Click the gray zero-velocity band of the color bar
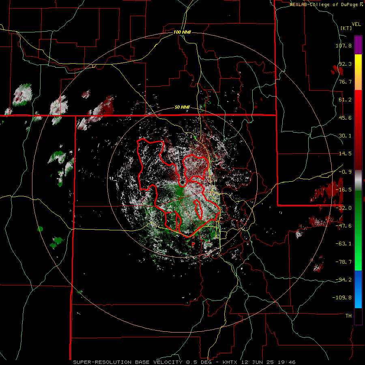Viewport: 365px width, 365px height. tap(358, 180)
